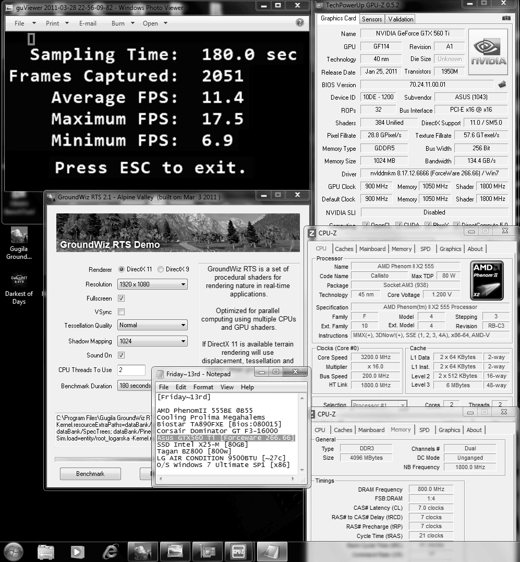
Task: Click the Photo Viewer title bar icon
Action: click(x=10, y=7)
